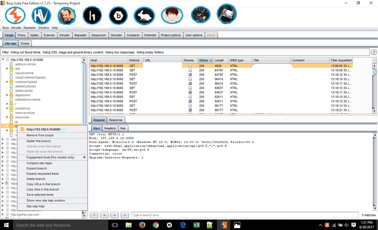The image size is (378, 230).
Task: Click the next match arrow button
Action: coord(125,215)
